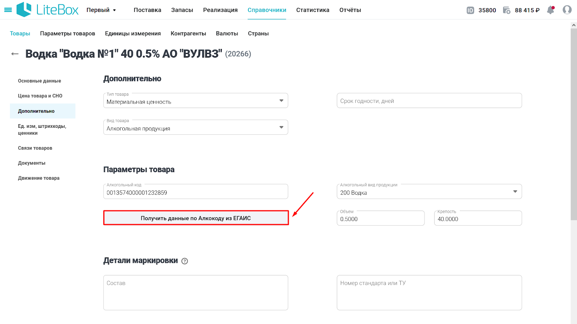This screenshot has width=577, height=324.
Task: Focus the Состав text area
Action: coord(195,293)
